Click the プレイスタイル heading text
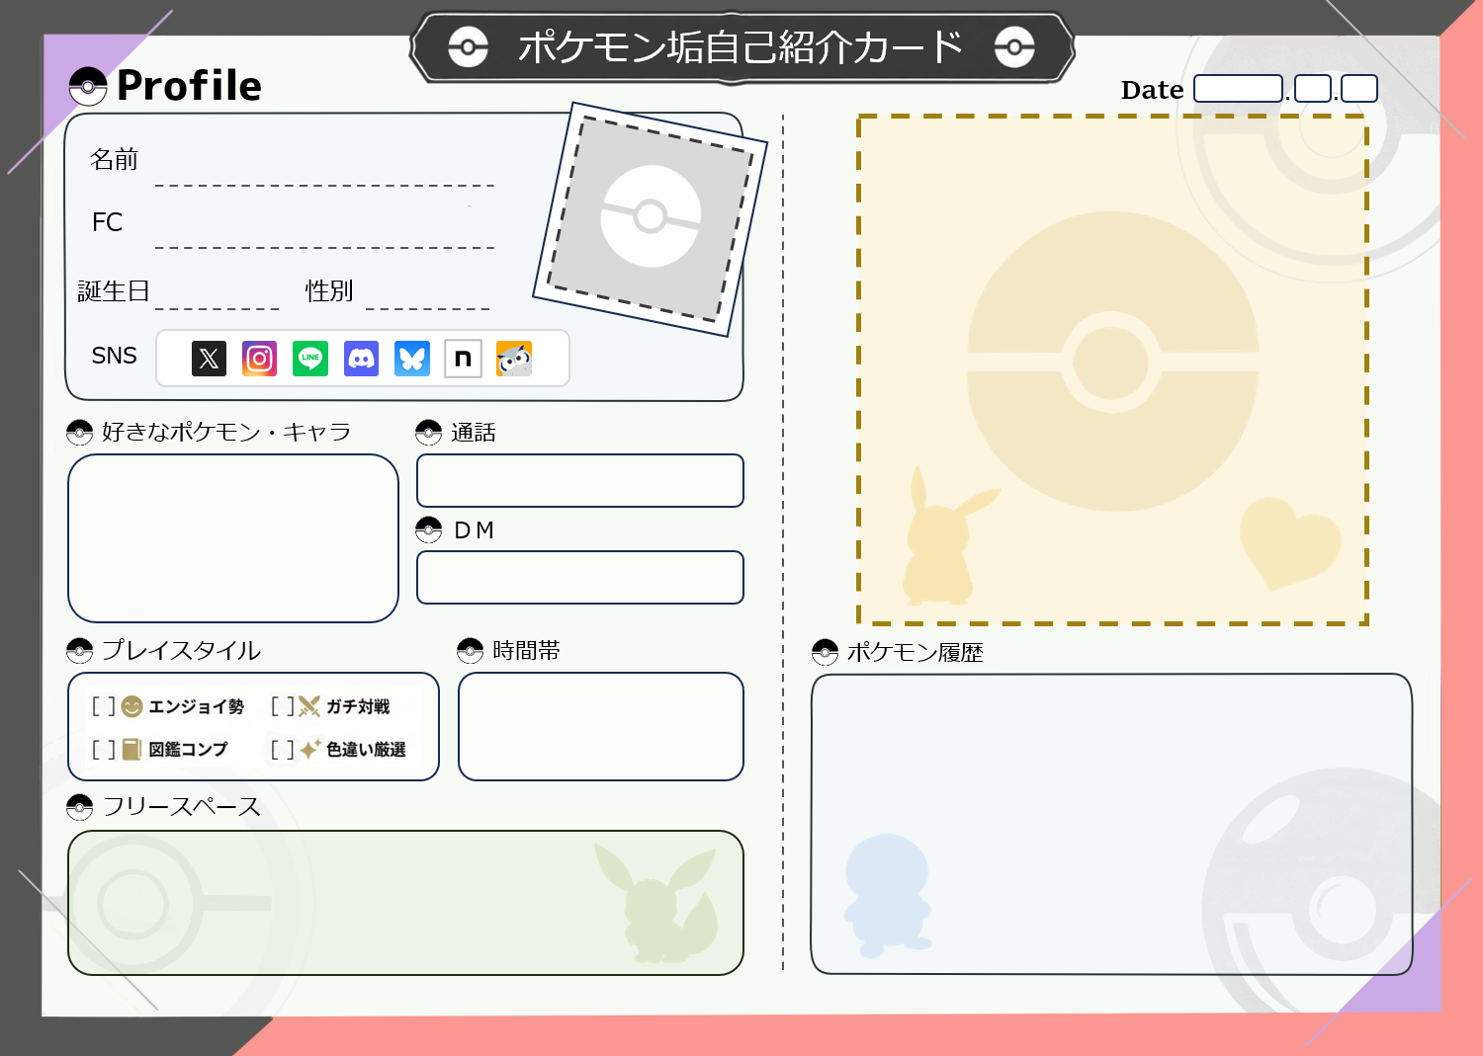Screen dimensions: 1483x1056 click(x=181, y=651)
